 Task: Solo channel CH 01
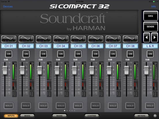click(9, 106)
